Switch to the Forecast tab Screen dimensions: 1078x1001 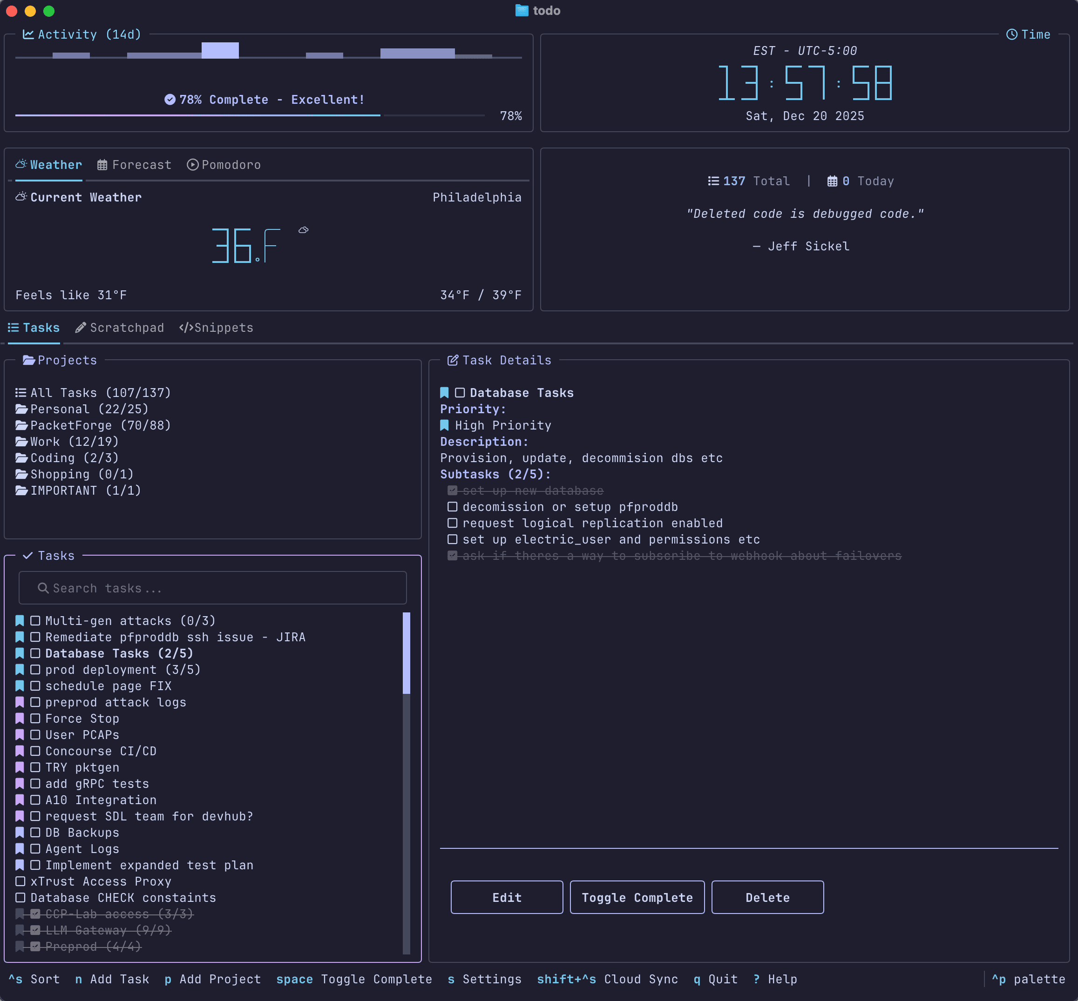click(x=134, y=165)
